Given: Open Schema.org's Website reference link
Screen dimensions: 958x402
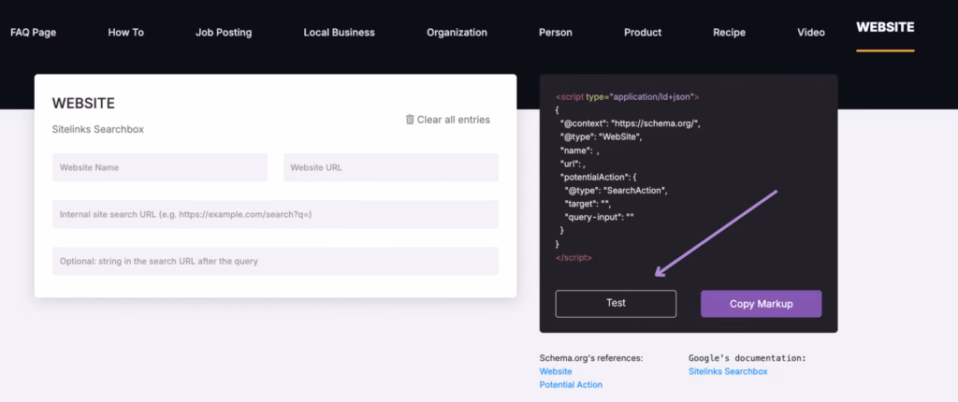Looking at the screenshot, I should [x=556, y=371].
